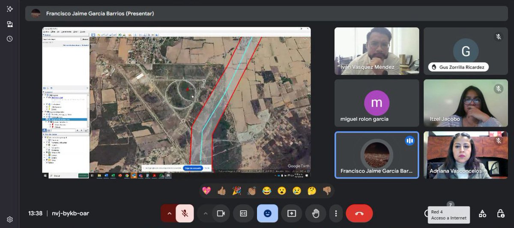Viewport: 514px width, 228px height.
Task: Click Windows Start button in shared screen
Action: point(45,176)
